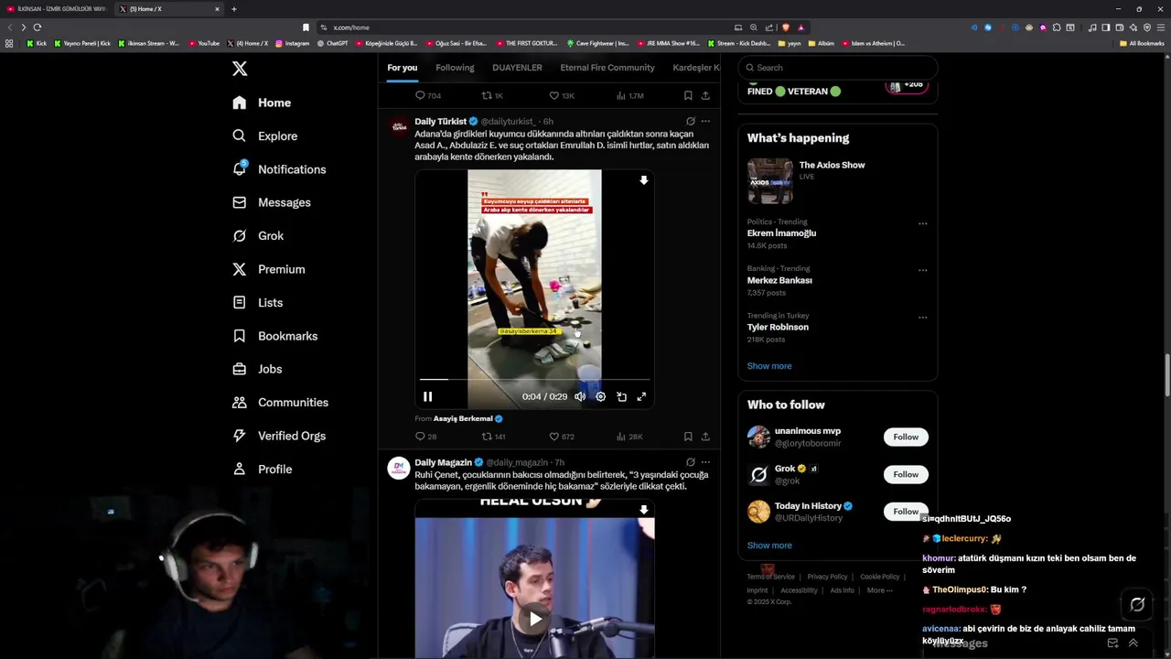Share the post above Daily Türkist
The height and width of the screenshot is (659, 1171).
[x=705, y=95]
